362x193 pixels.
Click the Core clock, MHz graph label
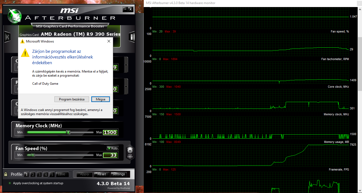pyautogui.click(x=338, y=87)
